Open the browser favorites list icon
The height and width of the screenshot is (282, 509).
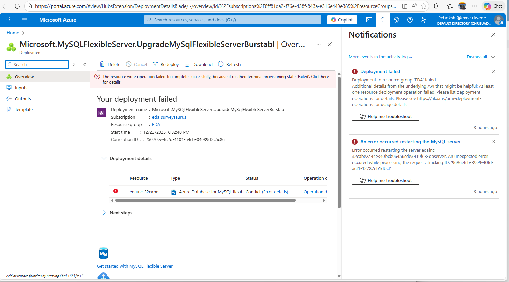coord(450,6)
